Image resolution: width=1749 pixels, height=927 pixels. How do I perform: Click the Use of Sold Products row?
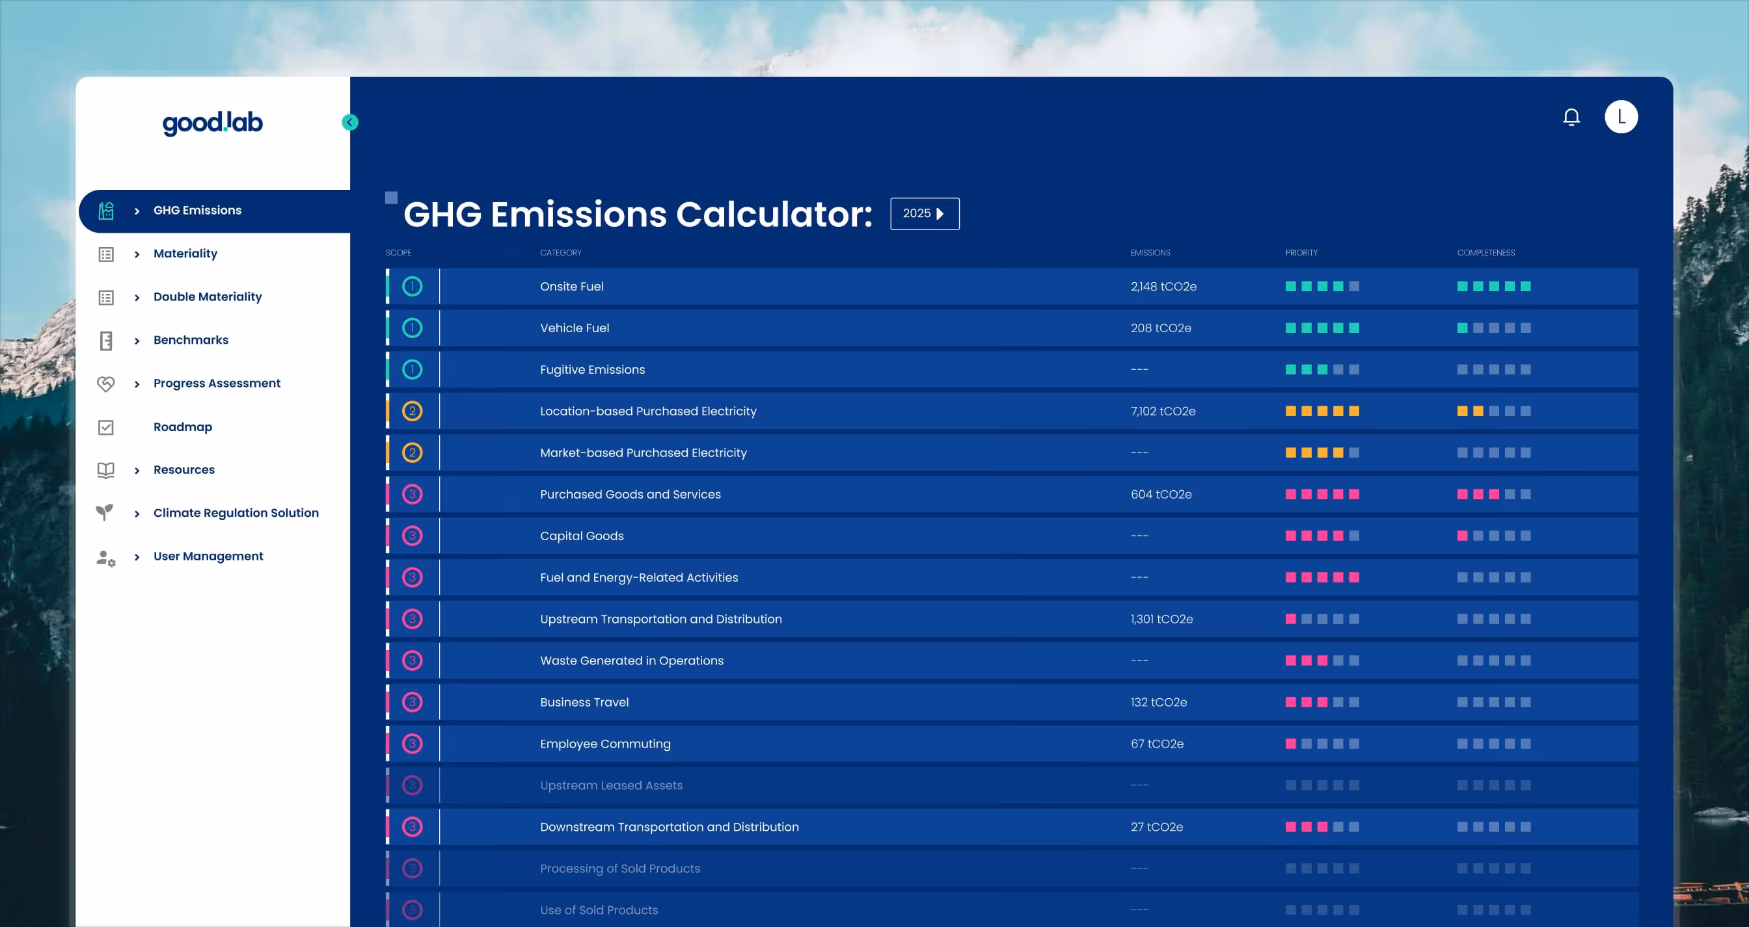pos(1012,910)
